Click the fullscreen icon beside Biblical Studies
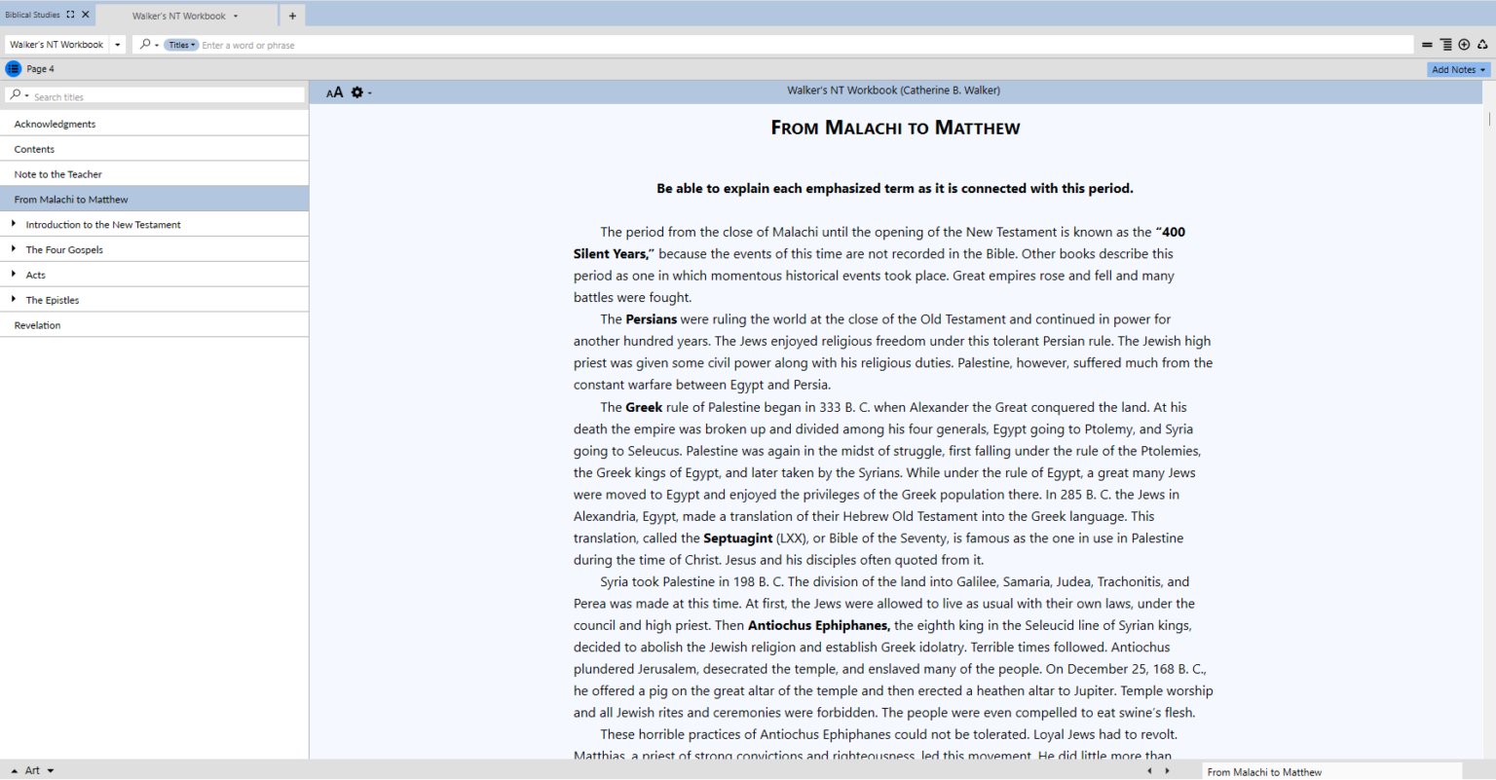Image resolution: width=1496 pixels, height=780 pixels. (70, 15)
